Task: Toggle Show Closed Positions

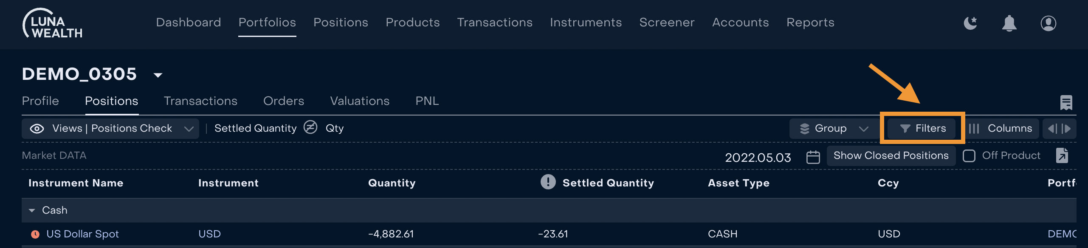Action: (891, 155)
